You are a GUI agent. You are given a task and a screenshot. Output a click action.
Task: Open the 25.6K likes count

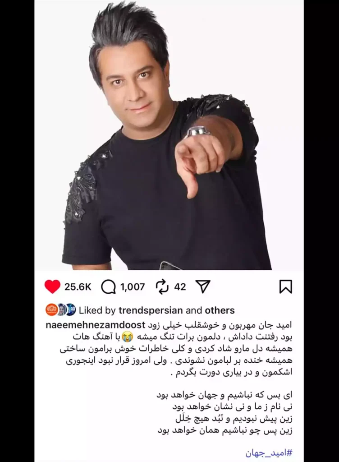click(78, 286)
